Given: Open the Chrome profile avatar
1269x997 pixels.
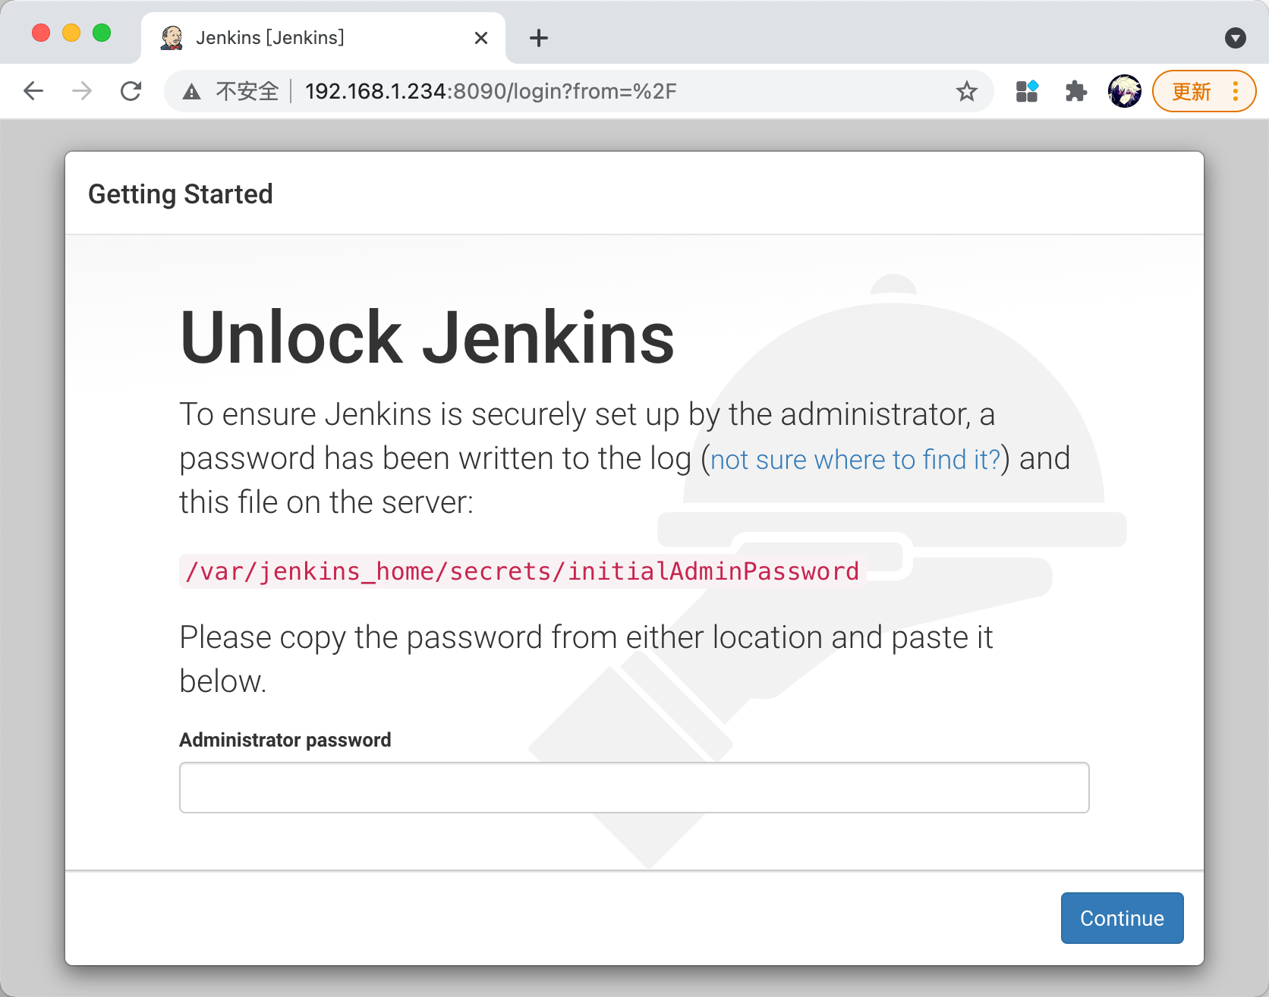Looking at the screenshot, I should (x=1125, y=91).
